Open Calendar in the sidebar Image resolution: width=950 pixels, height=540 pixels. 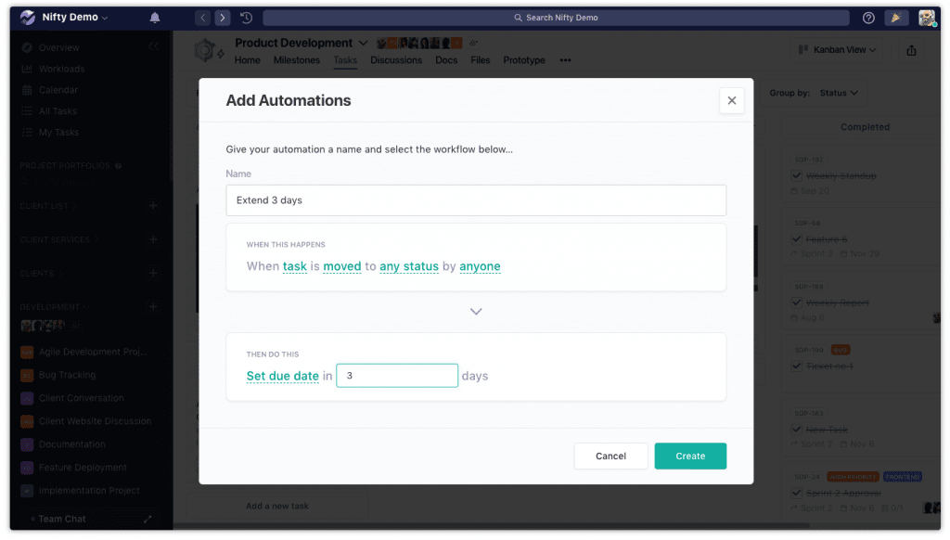pyautogui.click(x=58, y=90)
